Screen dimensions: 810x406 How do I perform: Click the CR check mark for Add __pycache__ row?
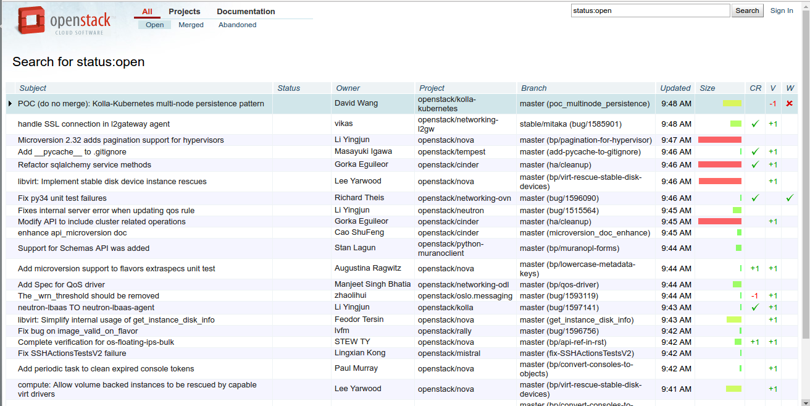click(754, 151)
